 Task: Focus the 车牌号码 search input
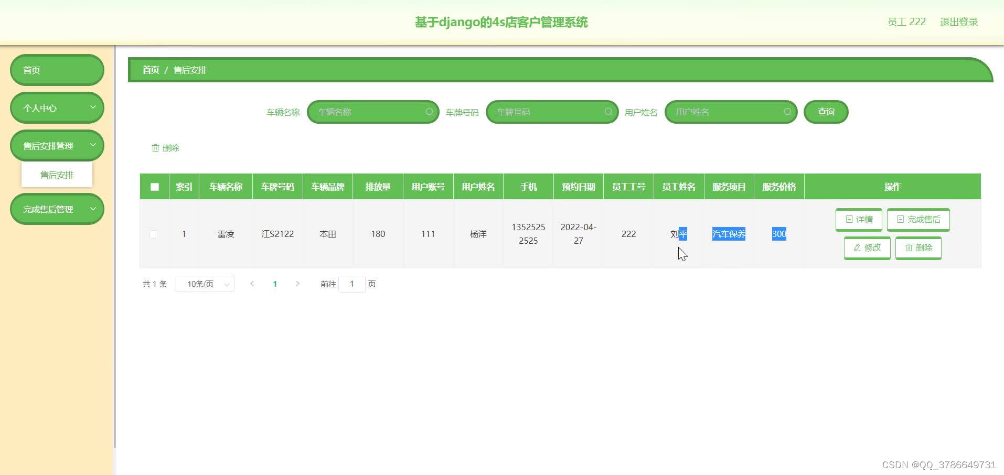point(552,112)
